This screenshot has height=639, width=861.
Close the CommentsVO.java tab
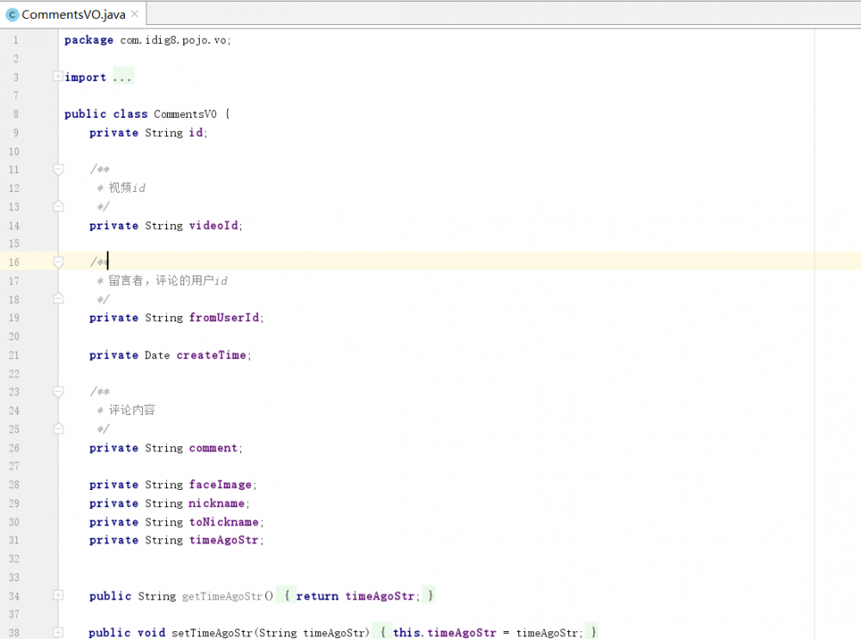click(134, 15)
